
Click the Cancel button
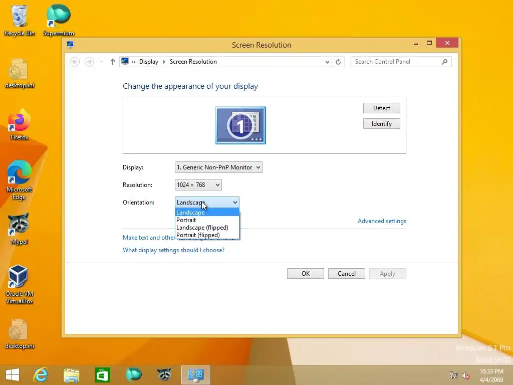tap(347, 274)
